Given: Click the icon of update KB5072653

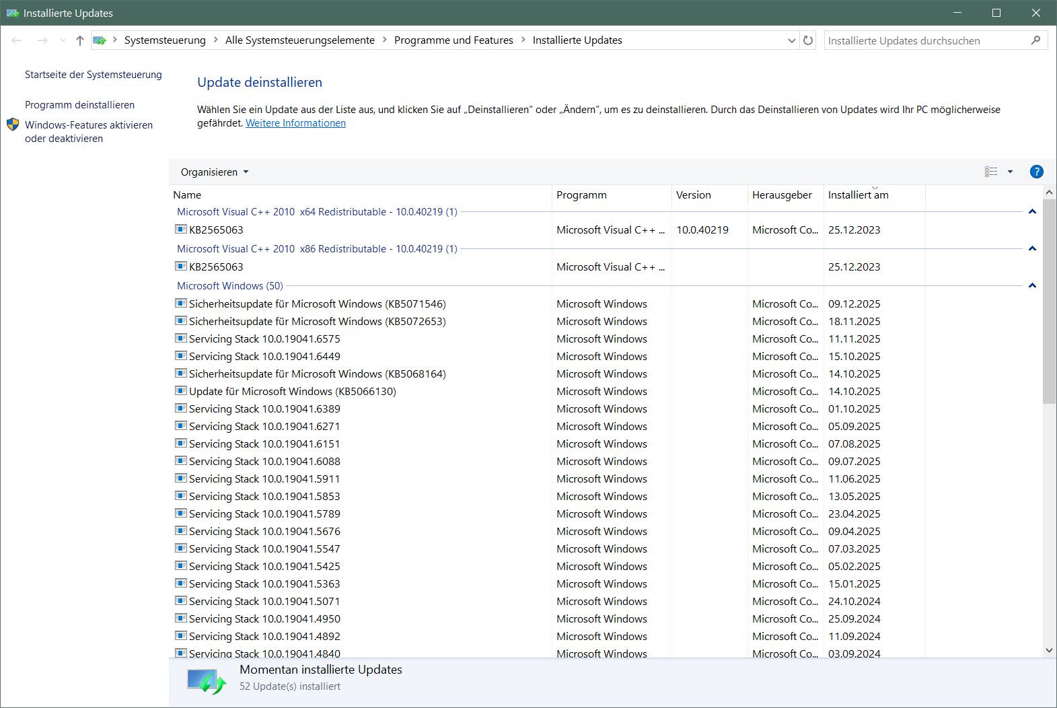Looking at the screenshot, I should 180,321.
